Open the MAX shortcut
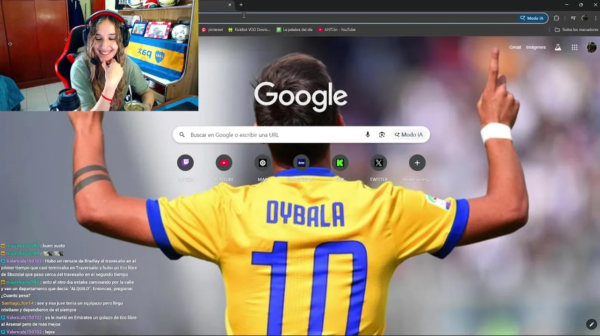Viewport: 600px width, 336px height. pos(263,163)
